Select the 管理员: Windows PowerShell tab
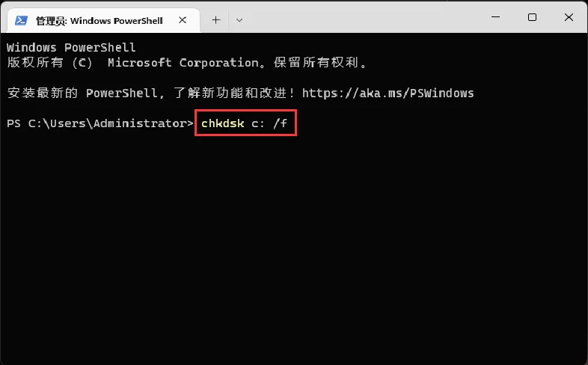 click(97, 20)
